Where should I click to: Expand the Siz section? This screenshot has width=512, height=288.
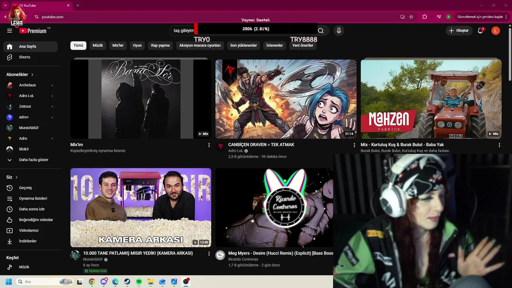click(12, 177)
